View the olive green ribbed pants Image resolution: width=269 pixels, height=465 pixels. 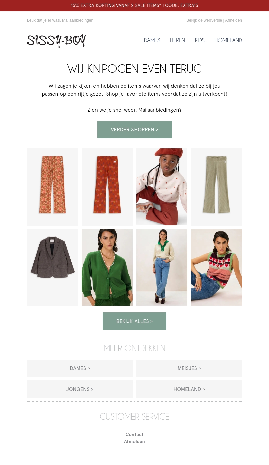[x=217, y=187]
